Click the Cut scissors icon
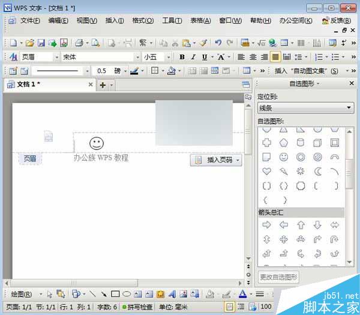This screenshot has width=360, height=315. [x=175, y=43]
